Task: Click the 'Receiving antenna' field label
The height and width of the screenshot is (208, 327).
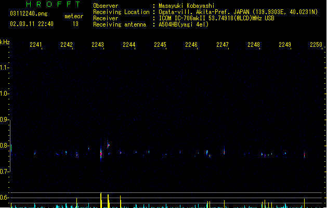Action: tap(120, 24)
